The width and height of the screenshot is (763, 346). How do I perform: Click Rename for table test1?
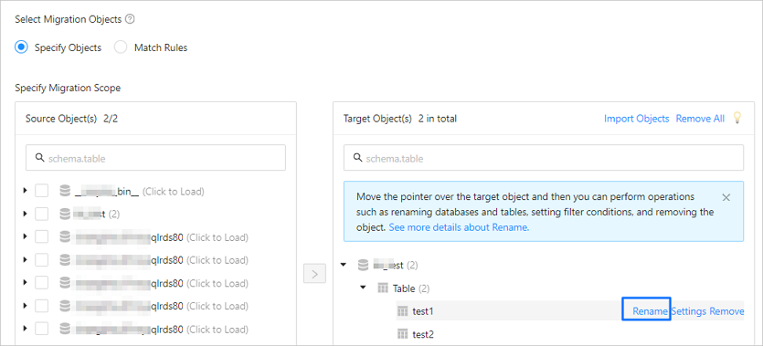click(x=650, y=311)
